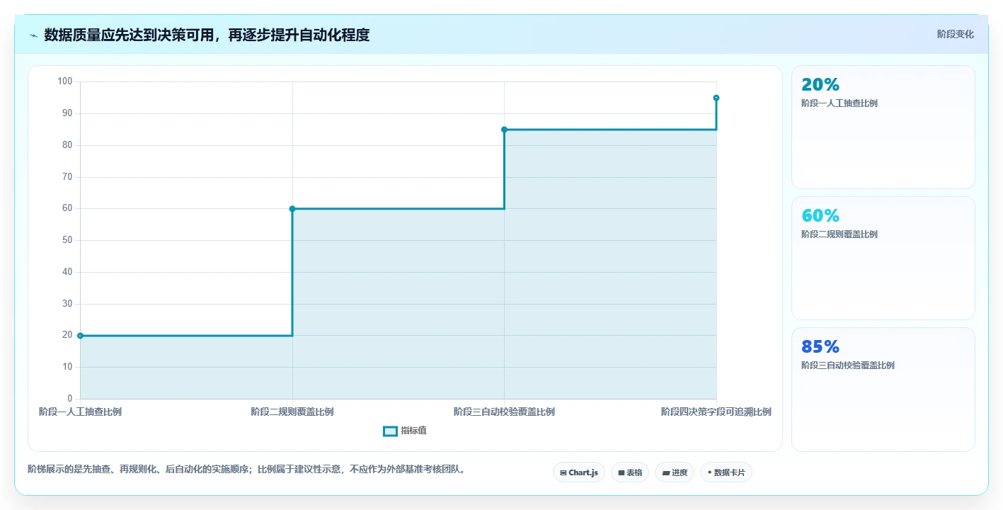This screenshot has height=510, width=1003.
Task: Click the data point at value 85
Action: coord(504,130)
